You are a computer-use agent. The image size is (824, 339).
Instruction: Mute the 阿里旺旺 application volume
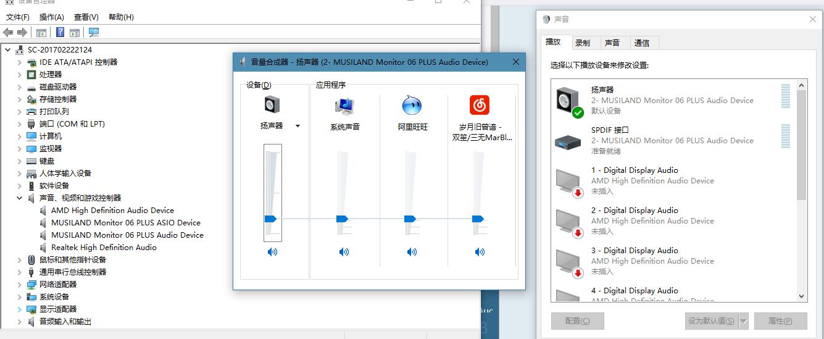[x=412, y=252]
